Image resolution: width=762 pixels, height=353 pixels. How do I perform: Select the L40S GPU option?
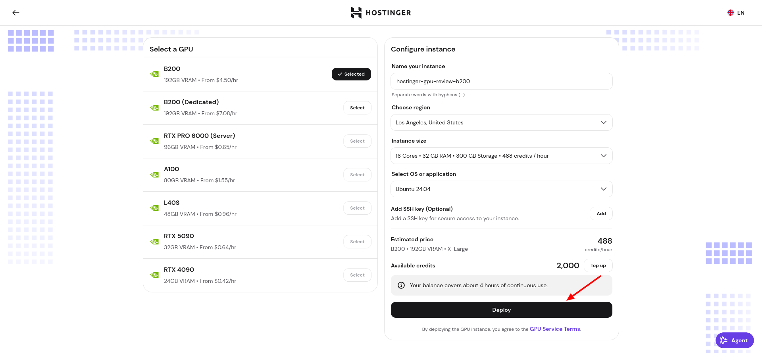tap(357, 208)
